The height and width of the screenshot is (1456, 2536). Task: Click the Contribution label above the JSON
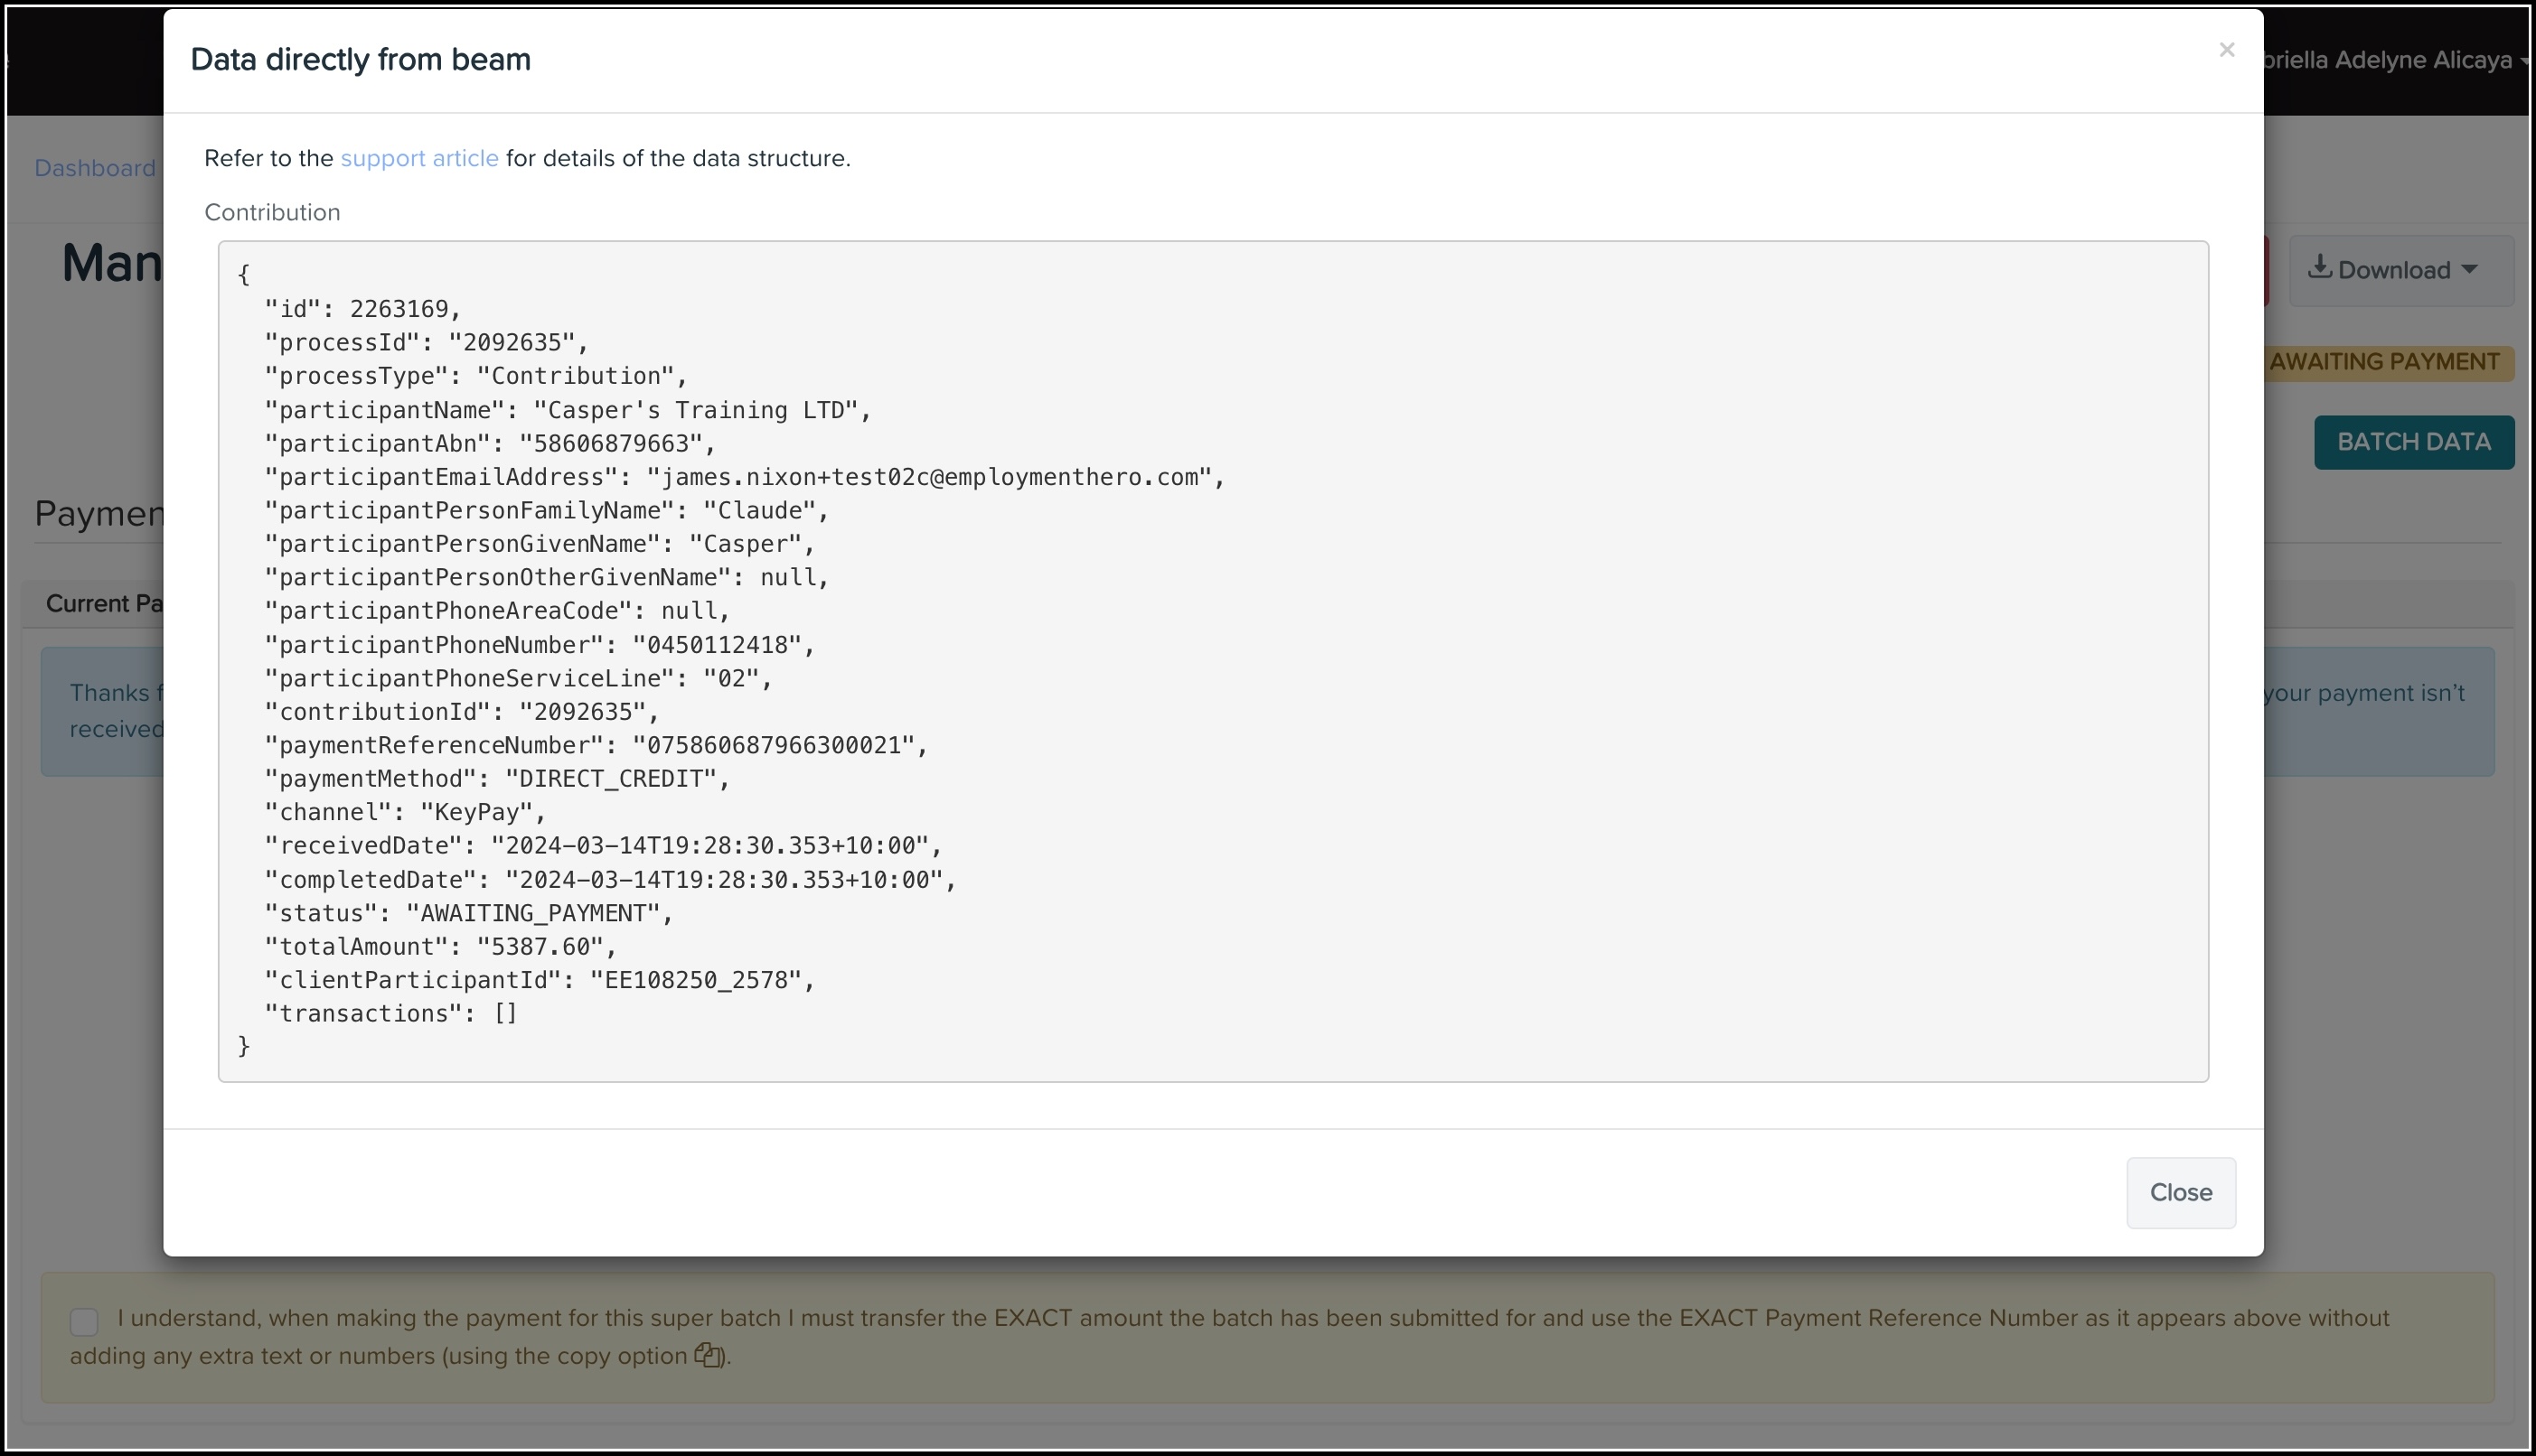272,212
